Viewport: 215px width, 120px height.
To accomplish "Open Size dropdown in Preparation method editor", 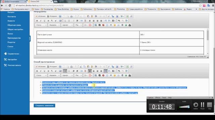I will click(x=78, y=75).
